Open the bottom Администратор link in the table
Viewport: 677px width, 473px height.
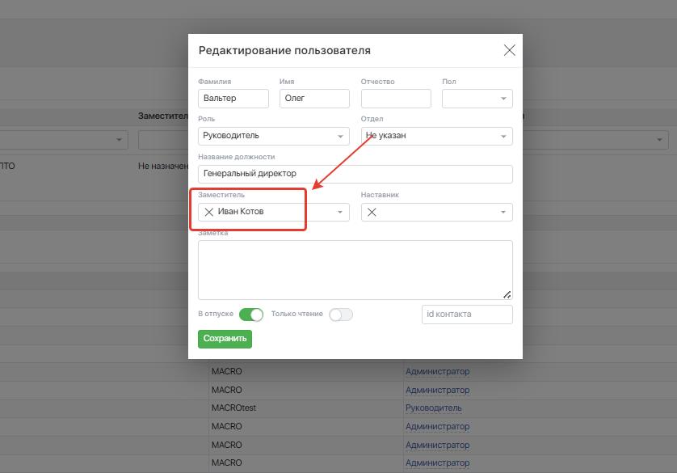click(x=437, y=462)
